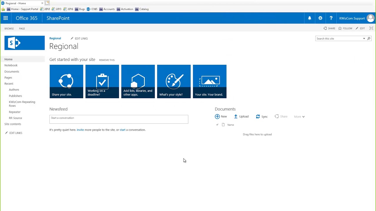The width and height of the screenshot is (376, 211).
Task: Click the Working on a deadline tile
Action: click(x=102, y=81)
